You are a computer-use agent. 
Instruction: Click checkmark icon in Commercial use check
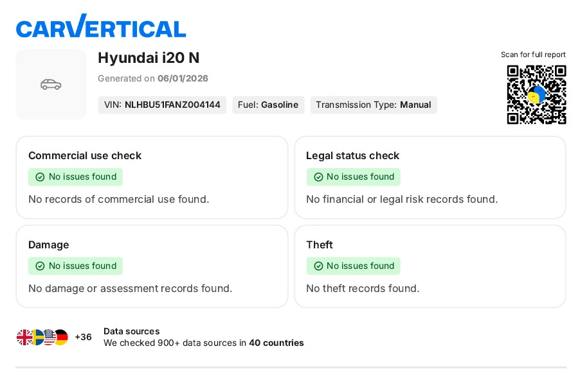(x=40, y=177)
